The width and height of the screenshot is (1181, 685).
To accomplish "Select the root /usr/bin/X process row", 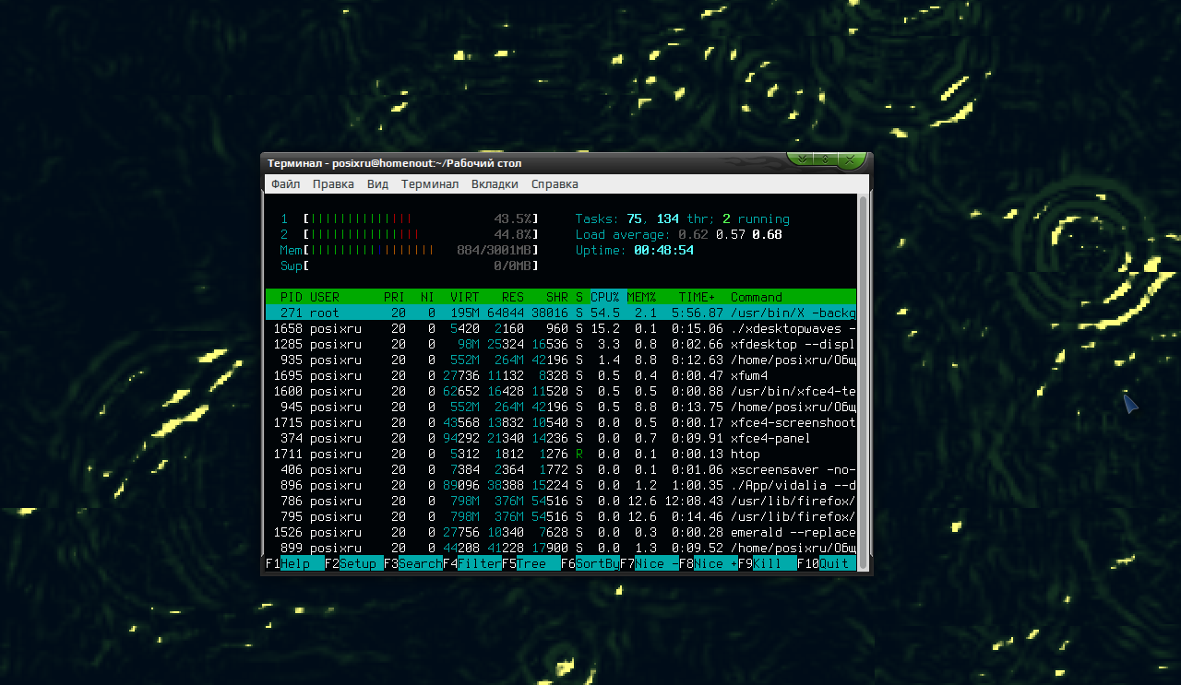I will click(561, 313).
